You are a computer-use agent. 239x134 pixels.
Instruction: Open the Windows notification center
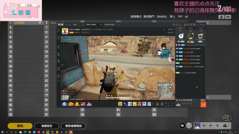[236, 132]
